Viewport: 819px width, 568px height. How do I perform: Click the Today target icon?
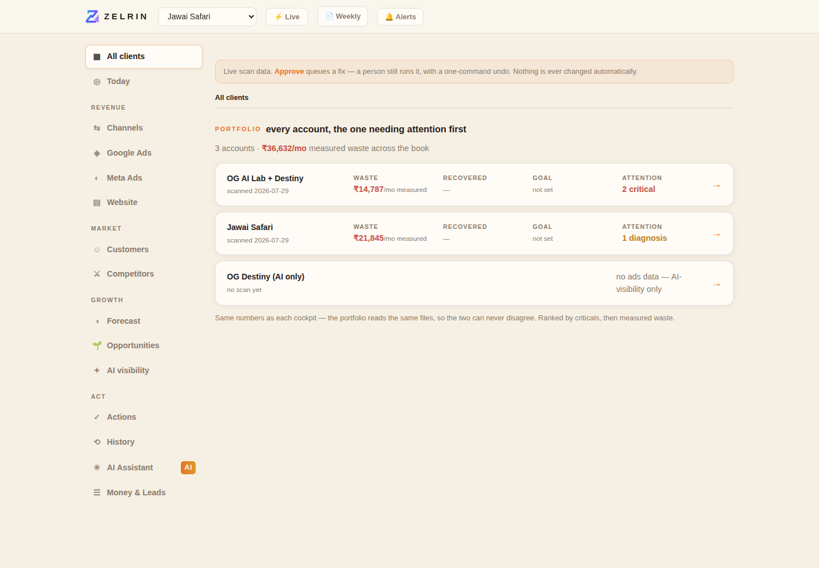[97, 81]
